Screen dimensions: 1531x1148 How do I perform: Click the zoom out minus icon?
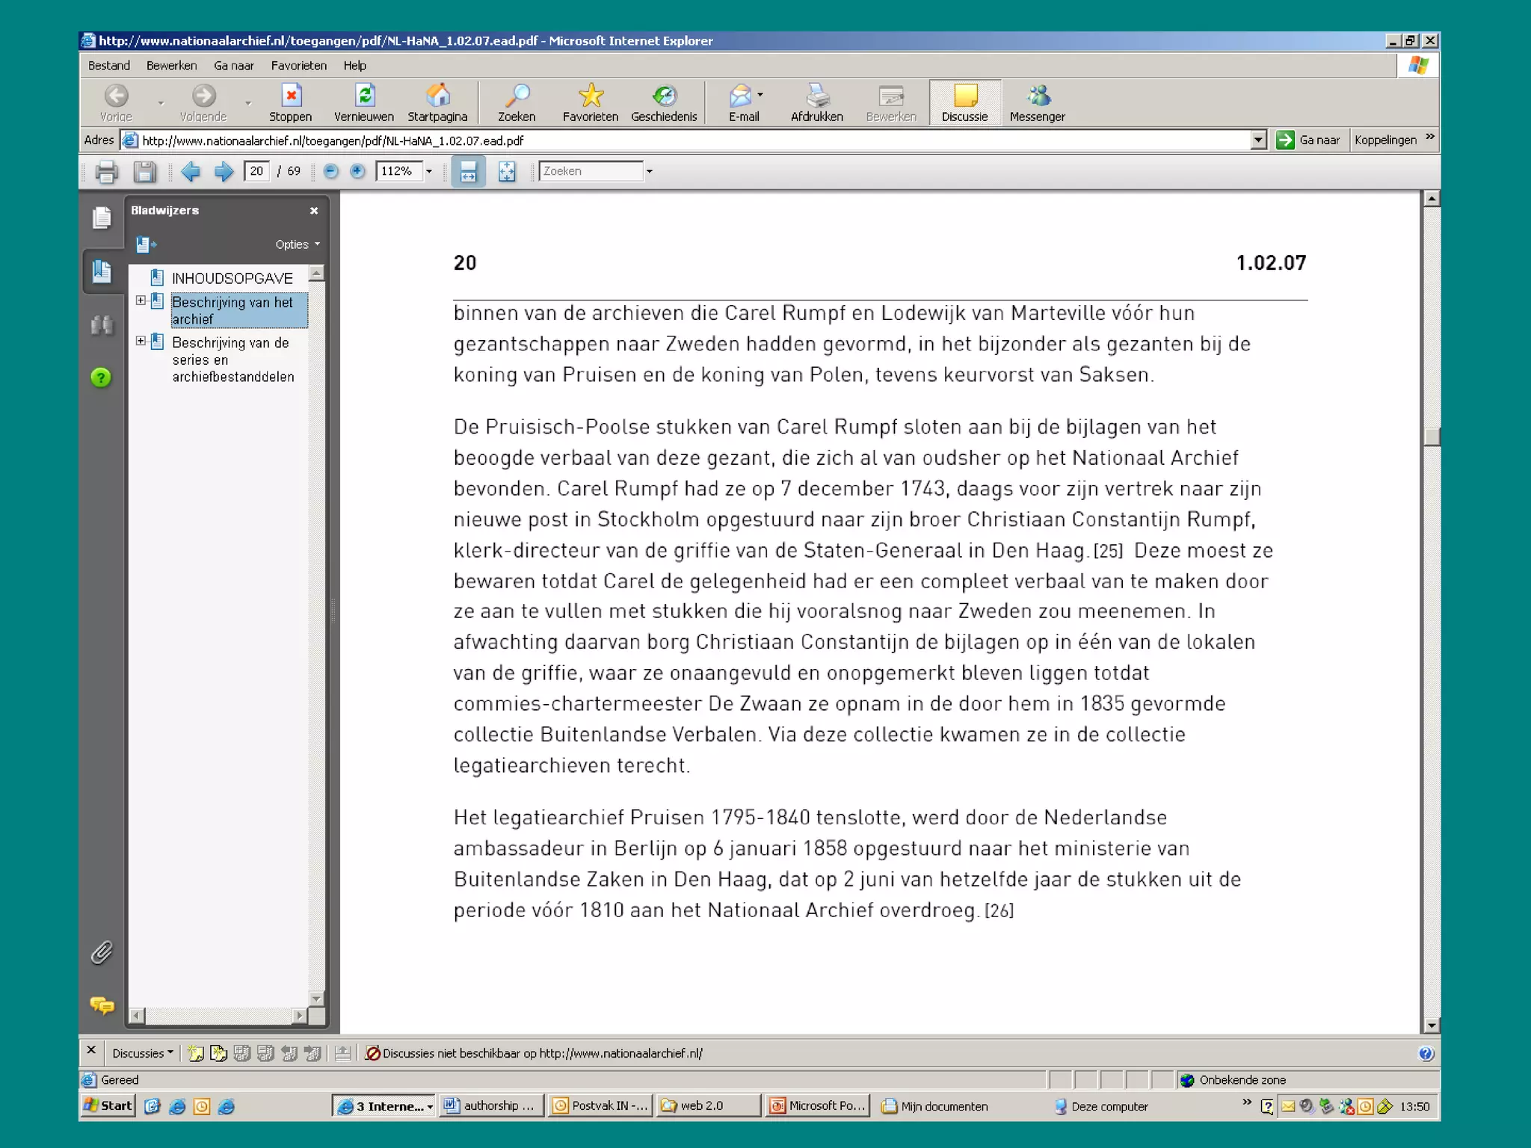pos(330,171)
